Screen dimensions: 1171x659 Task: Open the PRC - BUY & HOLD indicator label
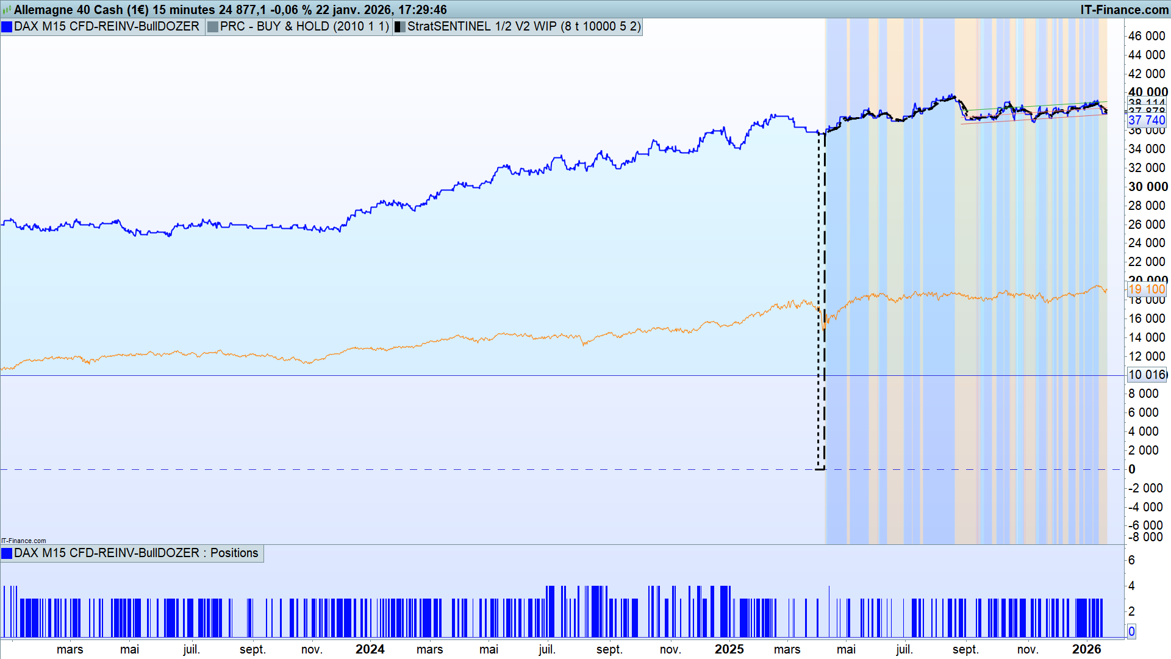coord(304,27)
